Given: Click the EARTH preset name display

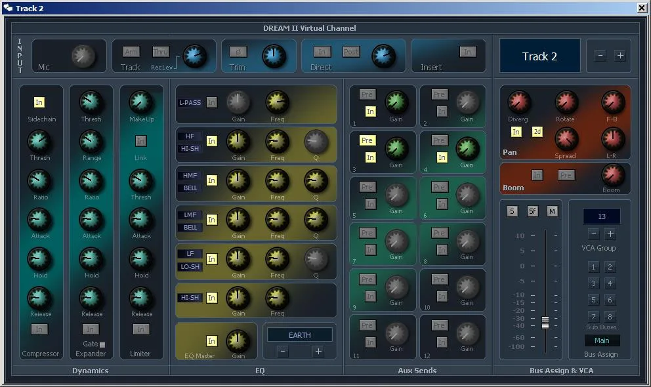Looking at the screenshot, I should 299,335.
